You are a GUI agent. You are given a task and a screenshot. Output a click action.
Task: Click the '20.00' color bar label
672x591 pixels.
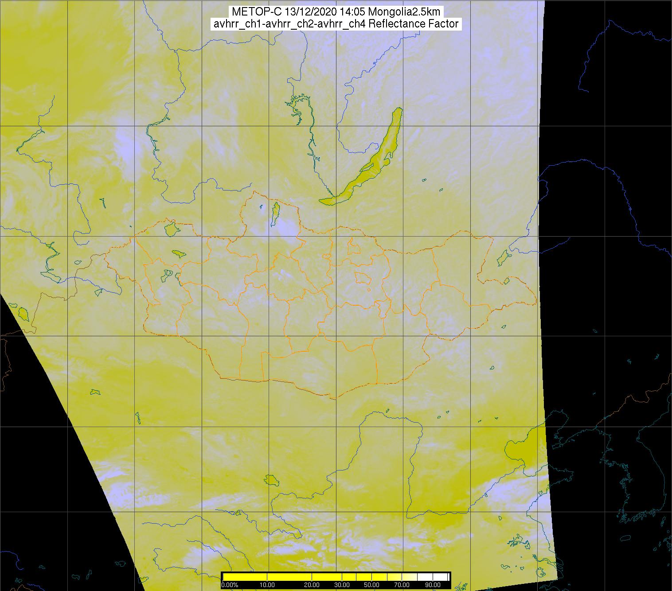[x=312, y=585]
